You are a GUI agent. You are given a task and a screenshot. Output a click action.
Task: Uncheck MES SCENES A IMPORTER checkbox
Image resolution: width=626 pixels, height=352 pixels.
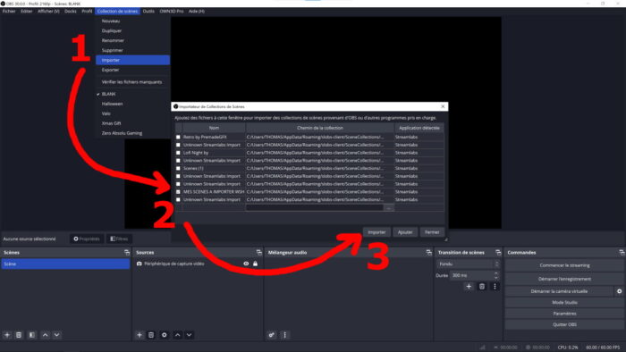pyautogui.click(x=178, y=192)
